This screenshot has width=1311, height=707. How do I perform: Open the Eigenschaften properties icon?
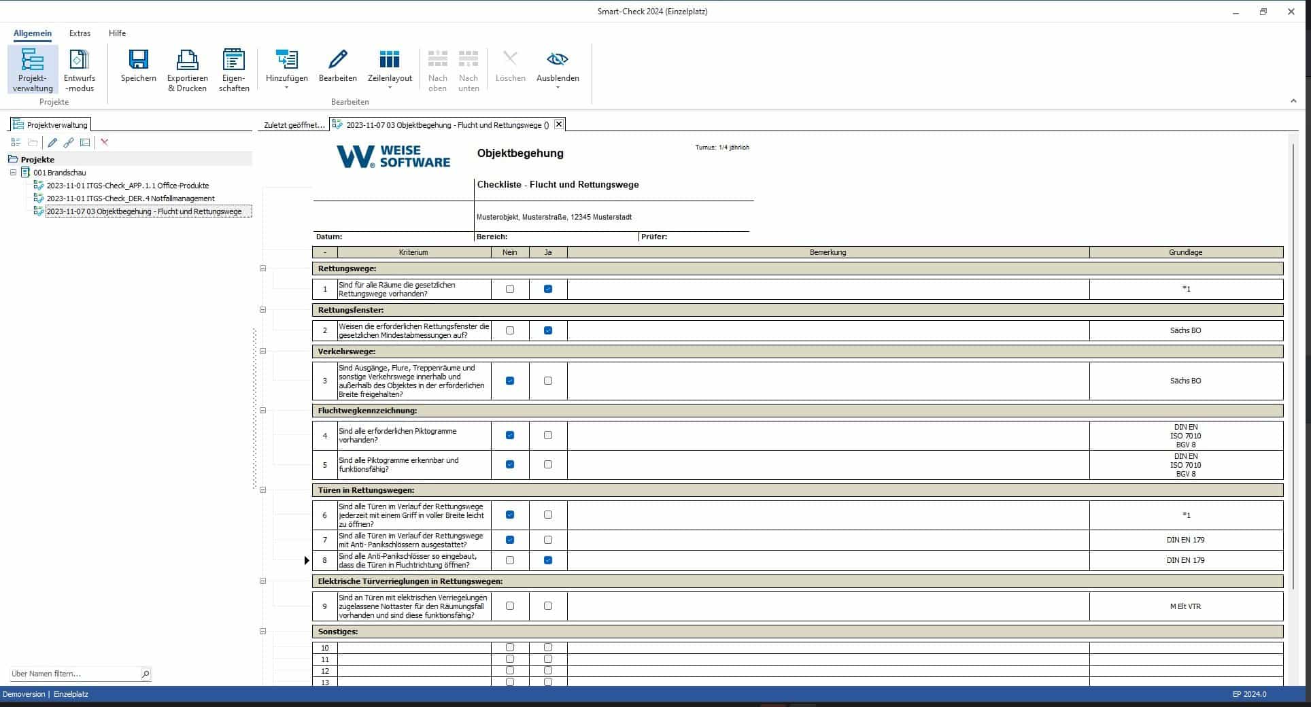point(234,61)
